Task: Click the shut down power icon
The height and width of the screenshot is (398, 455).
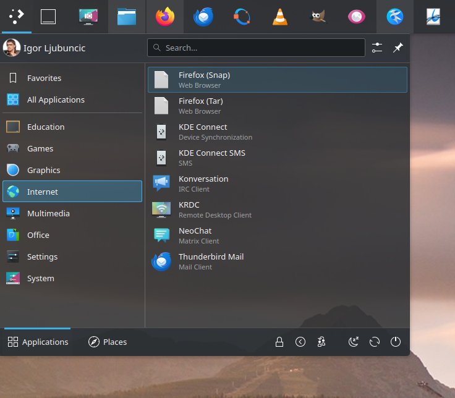Action: click(x=396, y=342)
